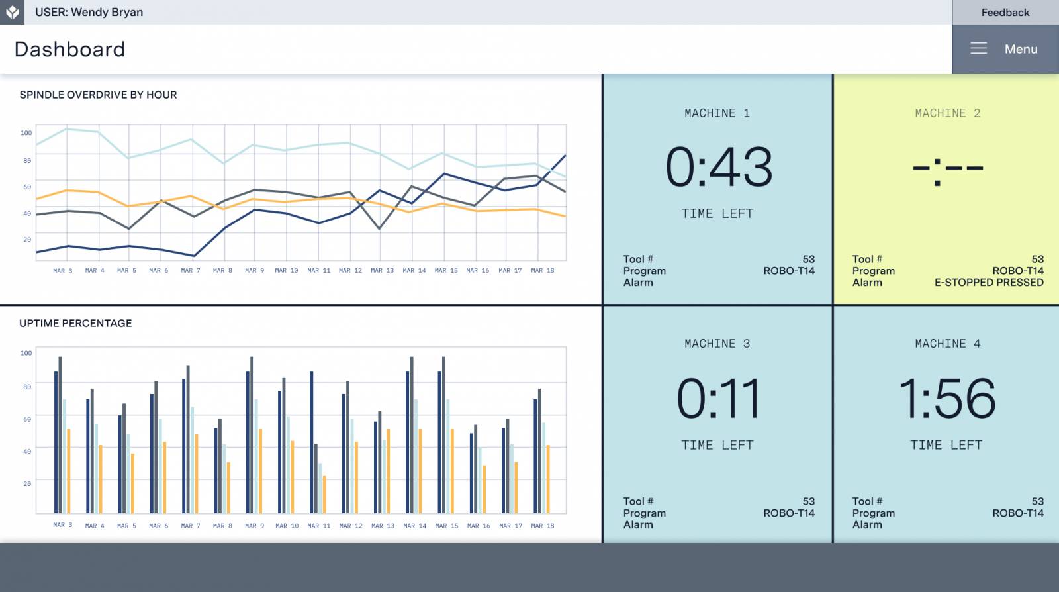Click the MAR 3 bar group in uptime chart
The width and height of the screenshot is (1059, 592).
tap(62, 437)
